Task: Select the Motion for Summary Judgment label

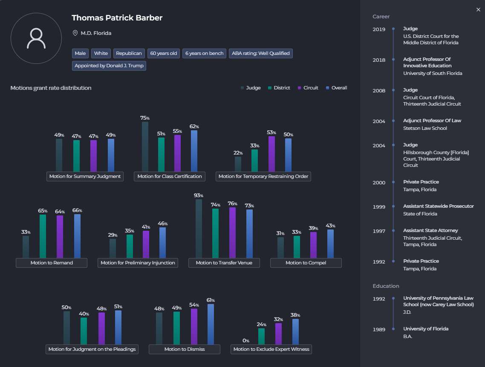Action: click(85, 176)
